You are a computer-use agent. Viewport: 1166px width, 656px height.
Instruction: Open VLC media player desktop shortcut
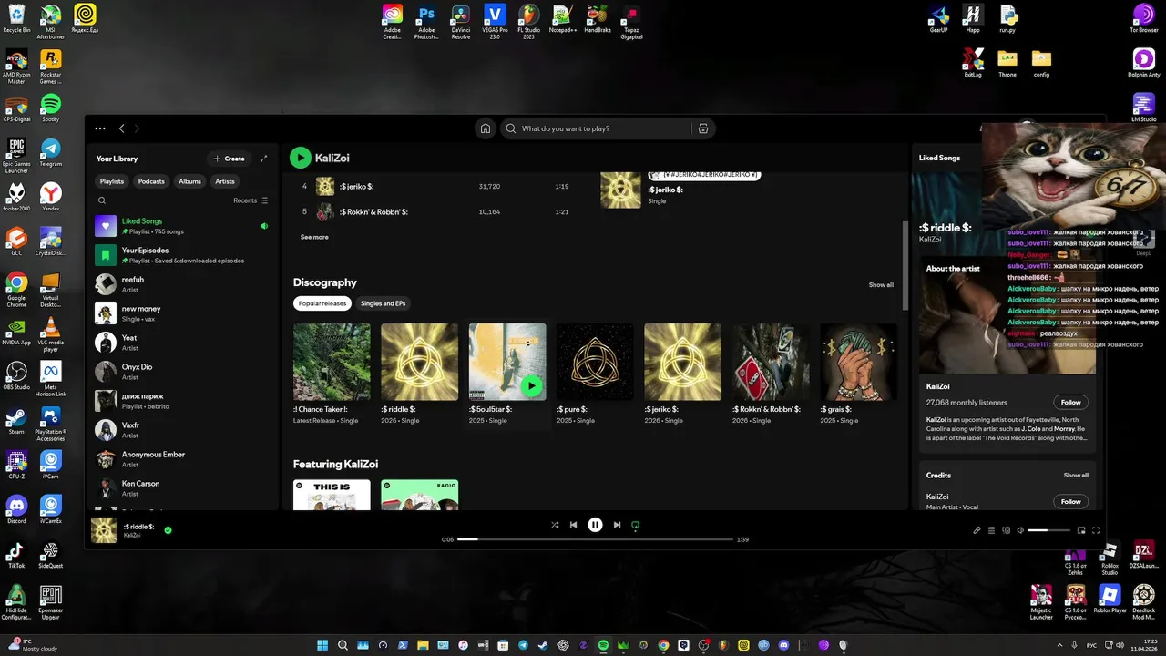coord(51,334)
